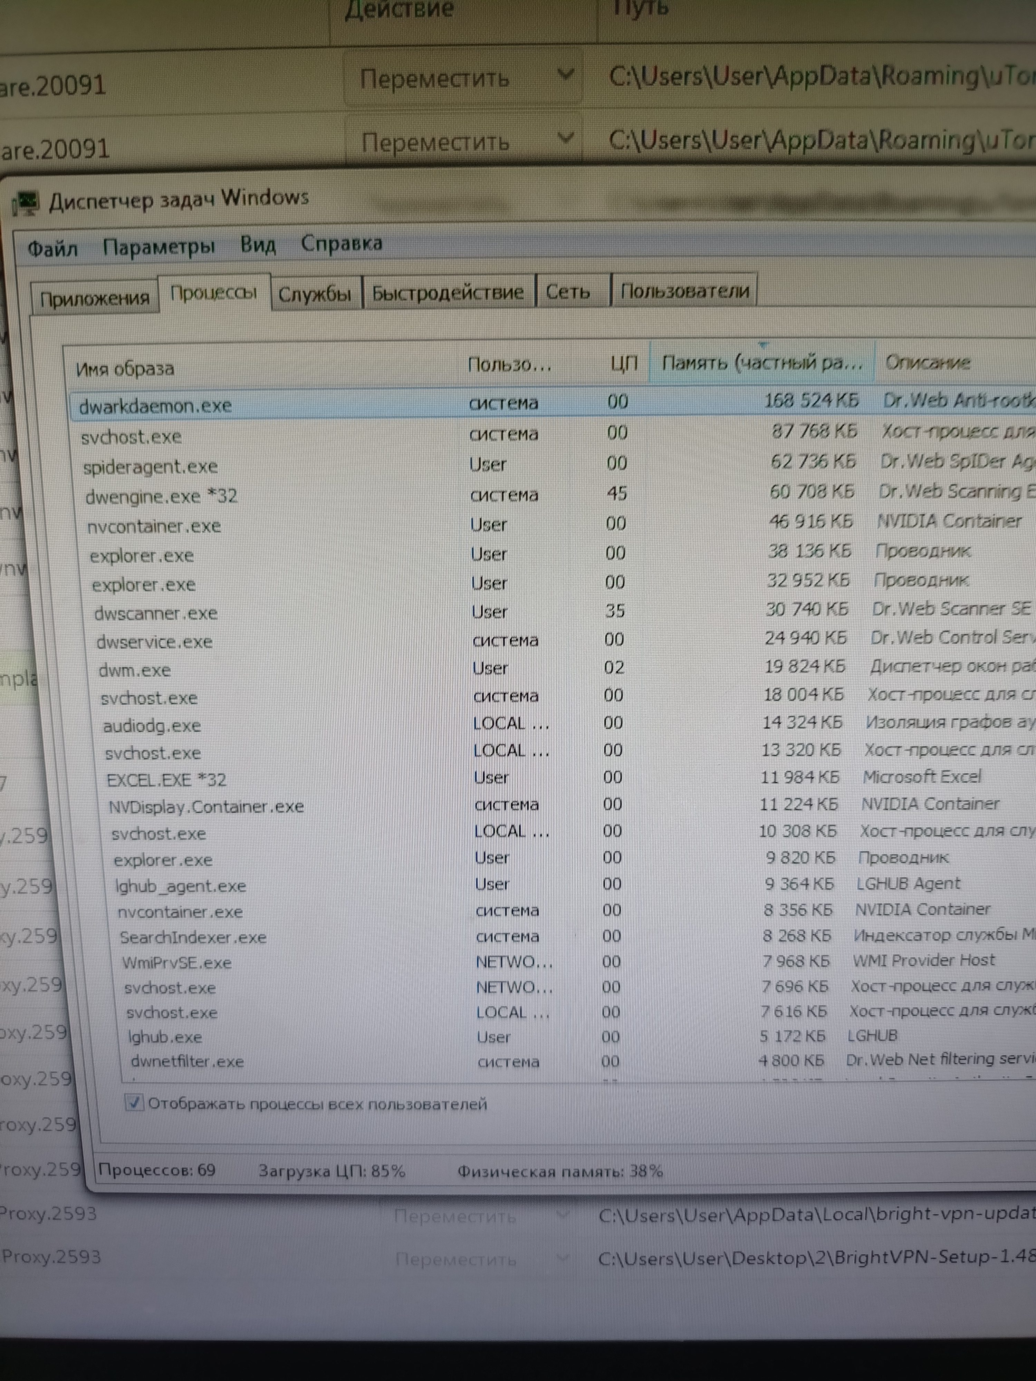Switch to the Пользователи tab
1036x1381 pixels.
[x=684, y=290]
